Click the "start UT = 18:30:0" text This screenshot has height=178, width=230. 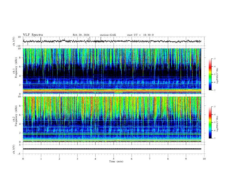click(140, 35)
